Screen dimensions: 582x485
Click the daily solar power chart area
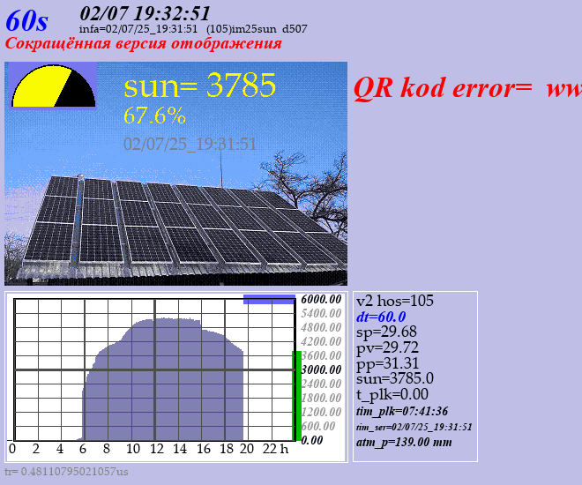click(x=154, y=370)
